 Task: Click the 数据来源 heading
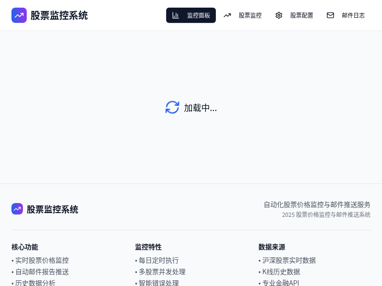(272, 247)
